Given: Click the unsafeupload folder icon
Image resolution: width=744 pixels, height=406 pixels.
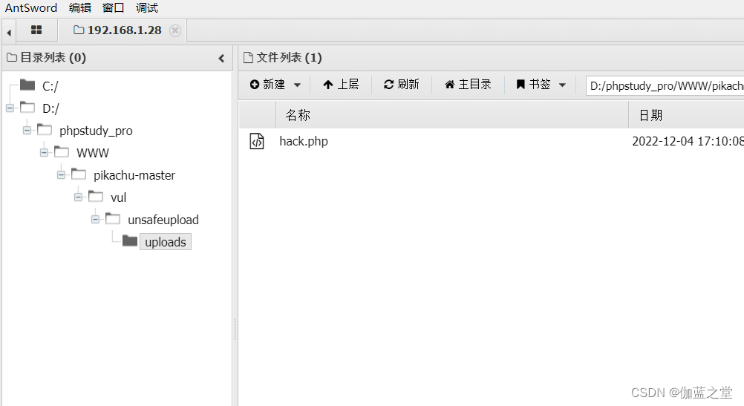Looking at the screenshot, I should click(113, 219).
